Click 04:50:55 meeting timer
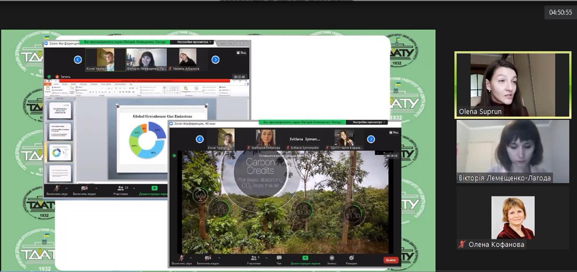 (561, 12)
